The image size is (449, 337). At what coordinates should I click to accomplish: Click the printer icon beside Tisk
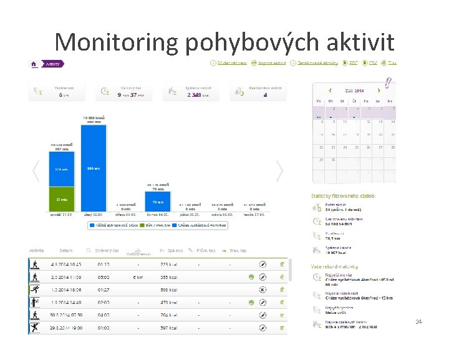click(384, 63)
